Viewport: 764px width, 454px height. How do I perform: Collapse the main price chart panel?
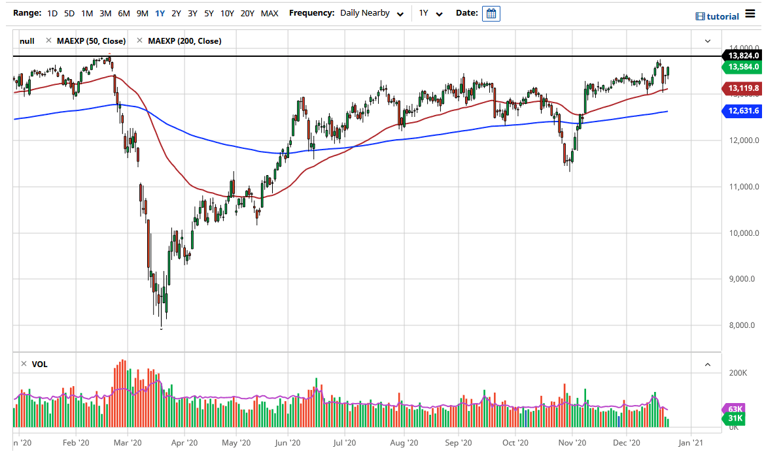706,41
